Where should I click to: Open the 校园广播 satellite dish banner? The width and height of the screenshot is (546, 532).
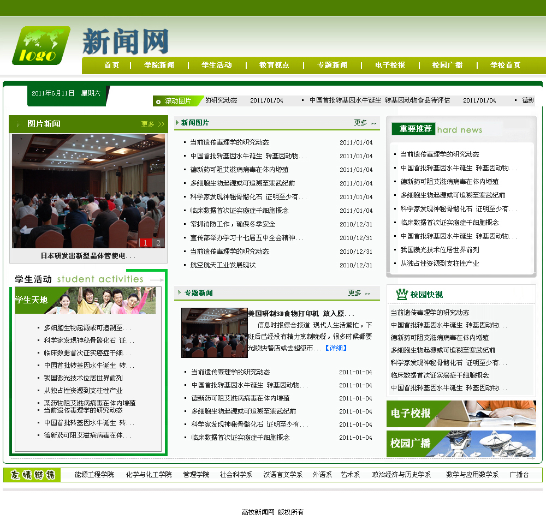461,444
